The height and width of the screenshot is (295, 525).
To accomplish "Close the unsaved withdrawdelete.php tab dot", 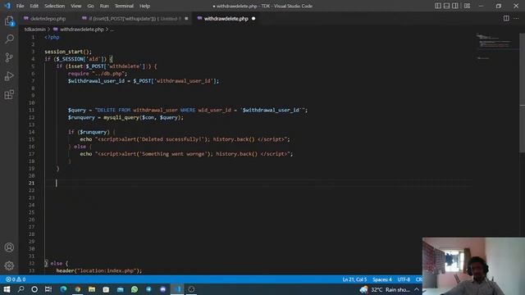I will (x=253, y=18).
